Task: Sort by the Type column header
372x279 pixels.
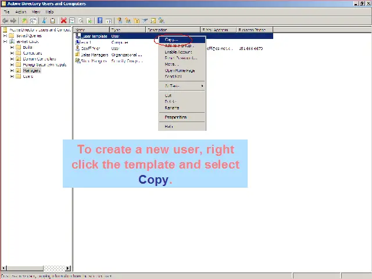Action: 127,30
